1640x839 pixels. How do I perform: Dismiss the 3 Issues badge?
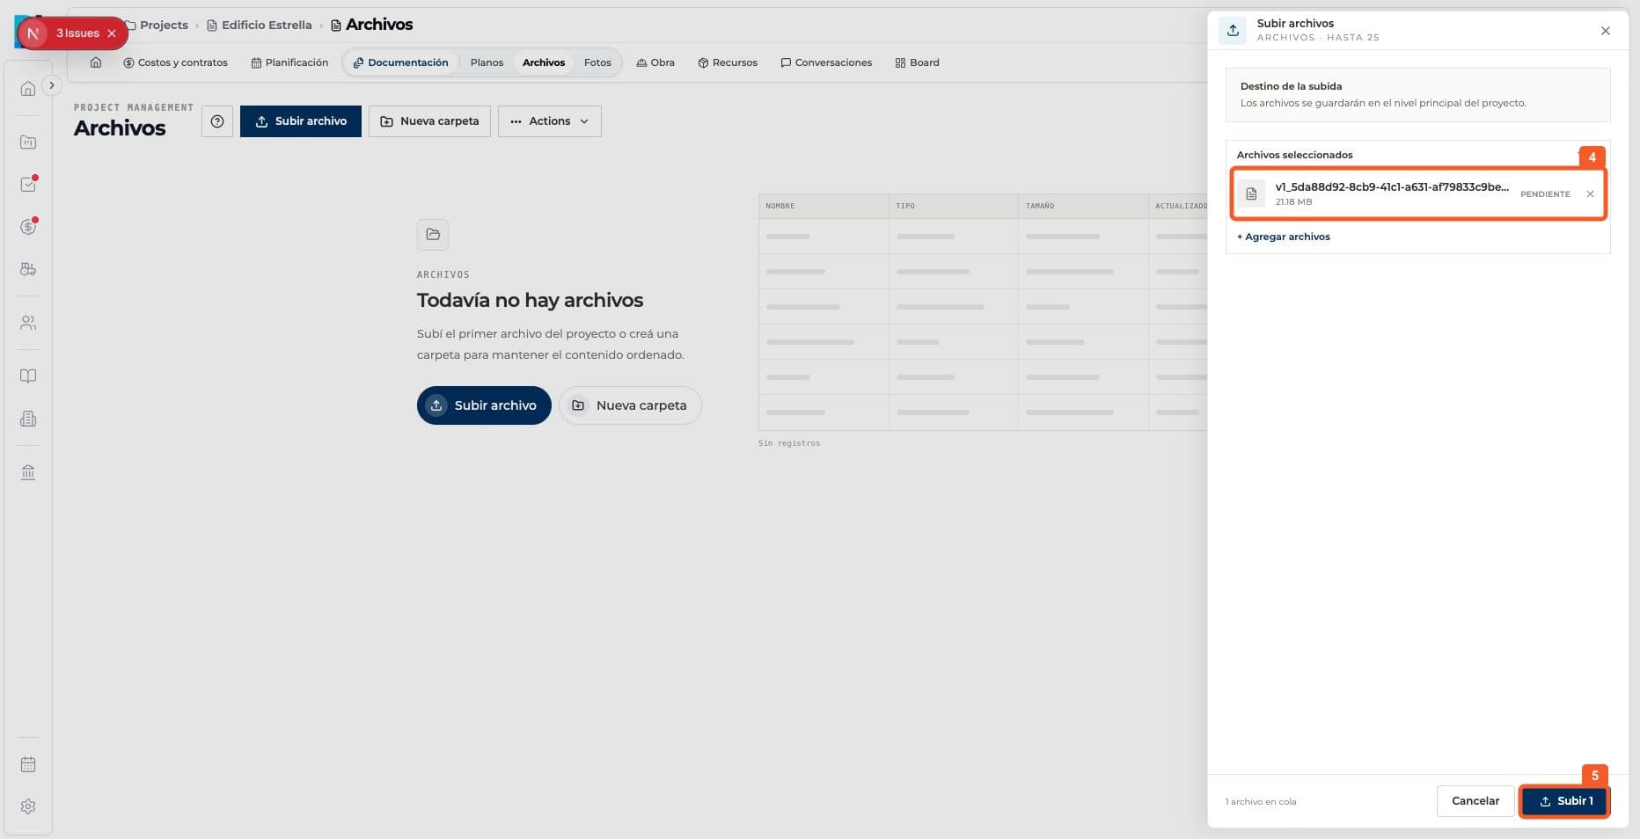point(112,33)
